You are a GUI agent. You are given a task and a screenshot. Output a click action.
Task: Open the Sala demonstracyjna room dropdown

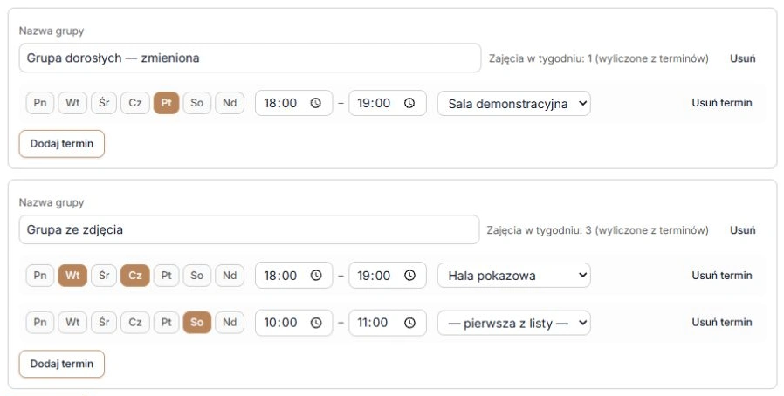(x=514, y=104)
